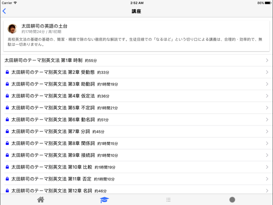The width and height of the screenshot is (273, 205).
Task: Open lesson 第1章 時制
Action: 137,60
